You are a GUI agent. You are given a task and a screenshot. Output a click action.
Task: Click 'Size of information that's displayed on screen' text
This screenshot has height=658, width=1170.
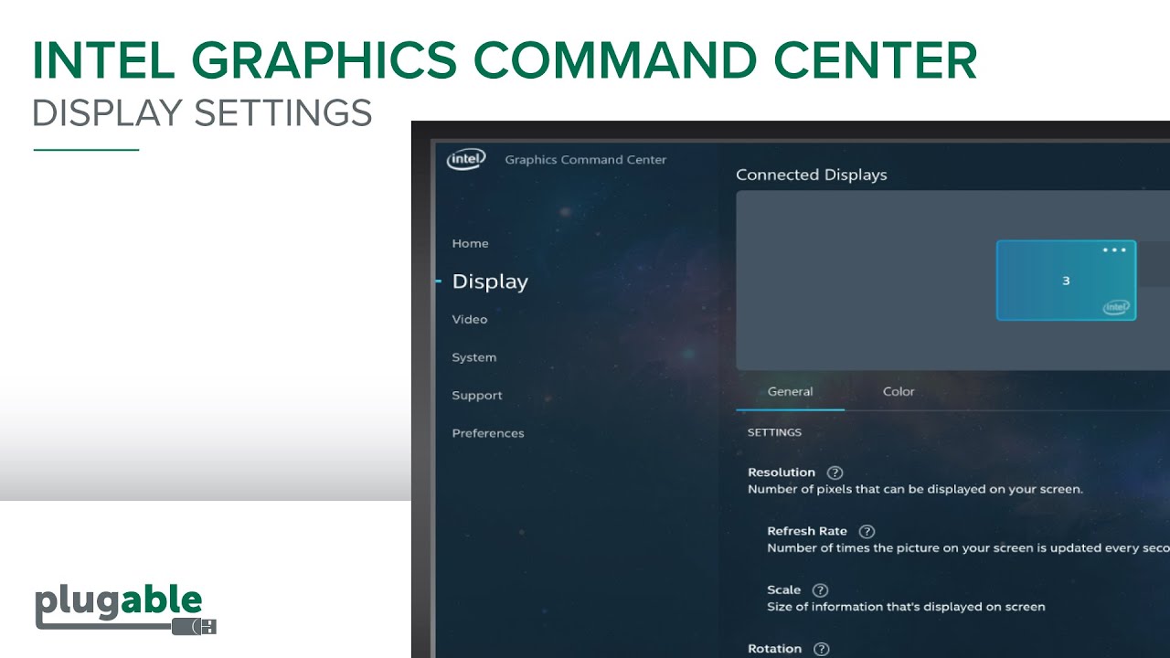(x=906, y=607)
